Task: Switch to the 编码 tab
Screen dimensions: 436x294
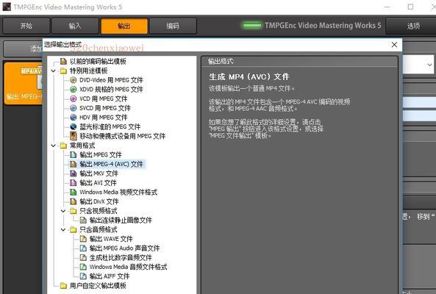Action: (x=173, y=26)
